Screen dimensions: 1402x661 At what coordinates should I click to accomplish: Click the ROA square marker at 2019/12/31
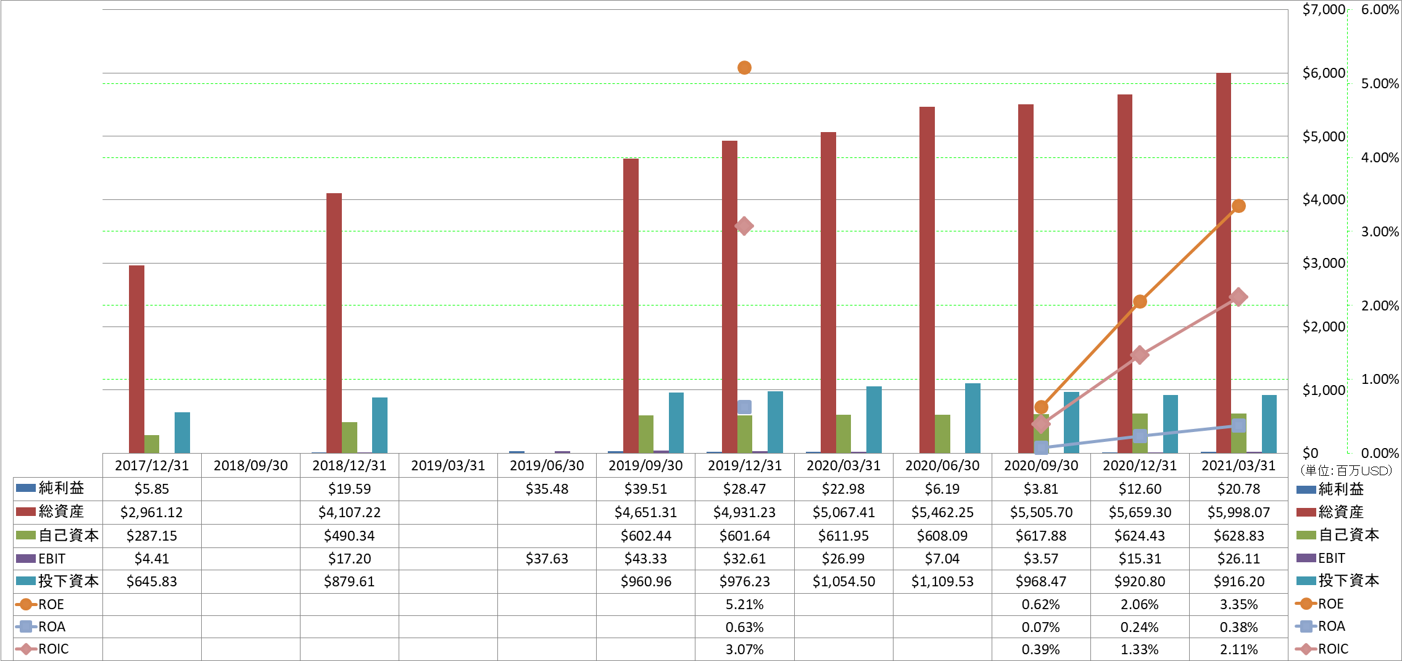click(x=744, y=407)
